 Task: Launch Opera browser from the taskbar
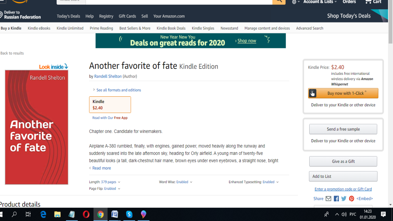(x=86, y=214)
